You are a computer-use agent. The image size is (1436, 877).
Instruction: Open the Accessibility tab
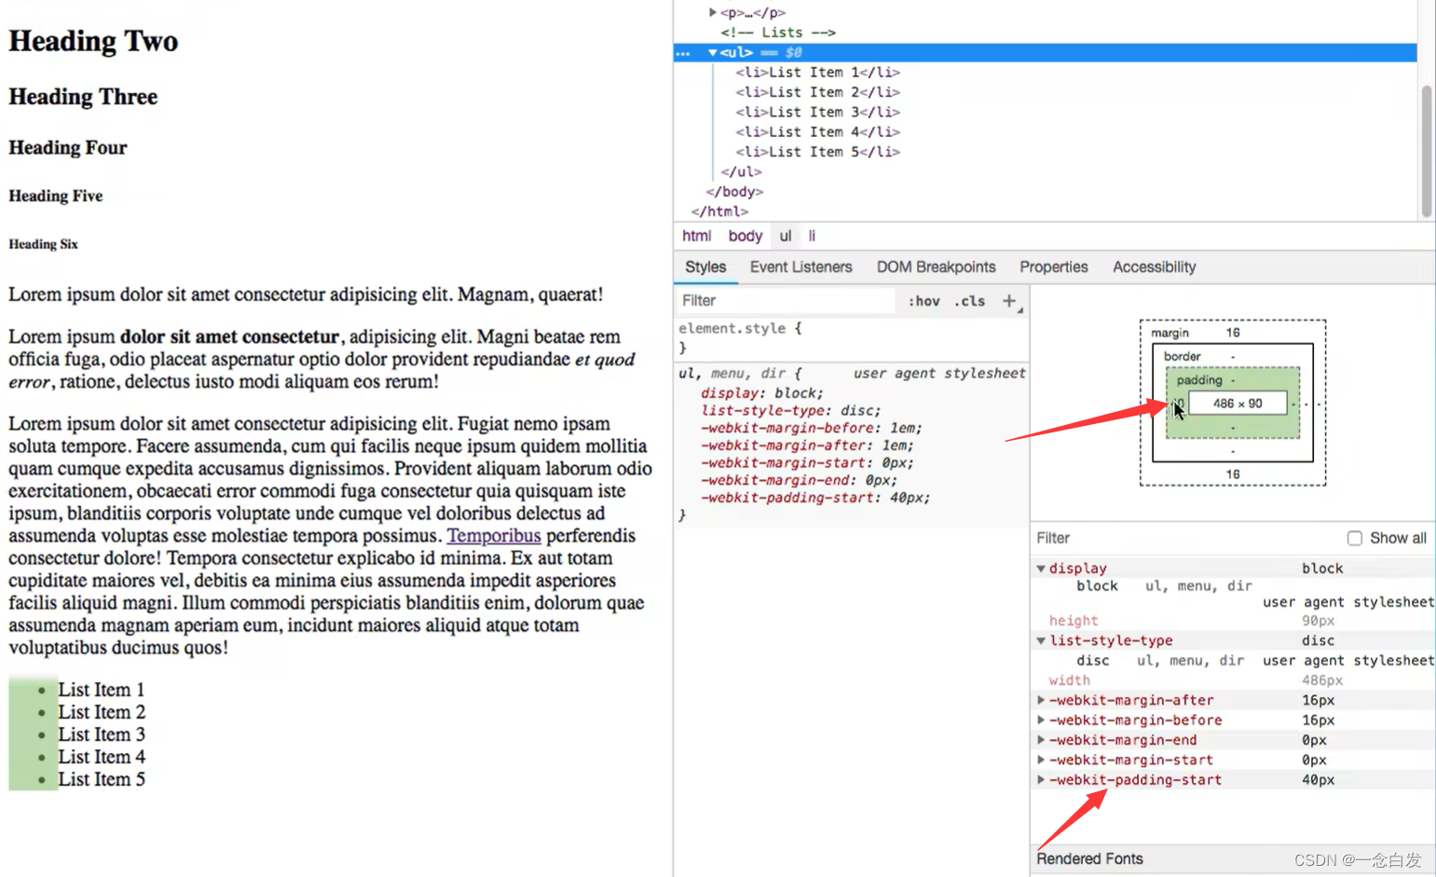pos(1154,267)
